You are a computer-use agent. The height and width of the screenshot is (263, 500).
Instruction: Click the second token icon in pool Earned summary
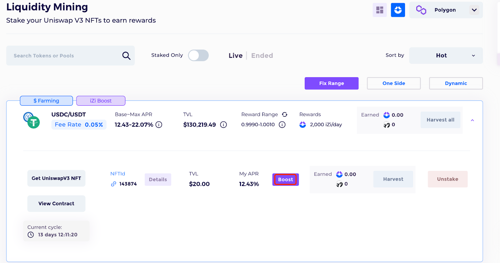tap(387, 125)
